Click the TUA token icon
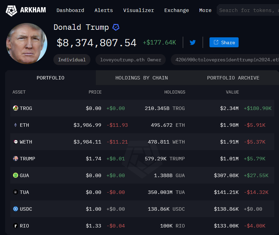The width and height of the screenshot is (279, 235). click(x=15, y=192)
